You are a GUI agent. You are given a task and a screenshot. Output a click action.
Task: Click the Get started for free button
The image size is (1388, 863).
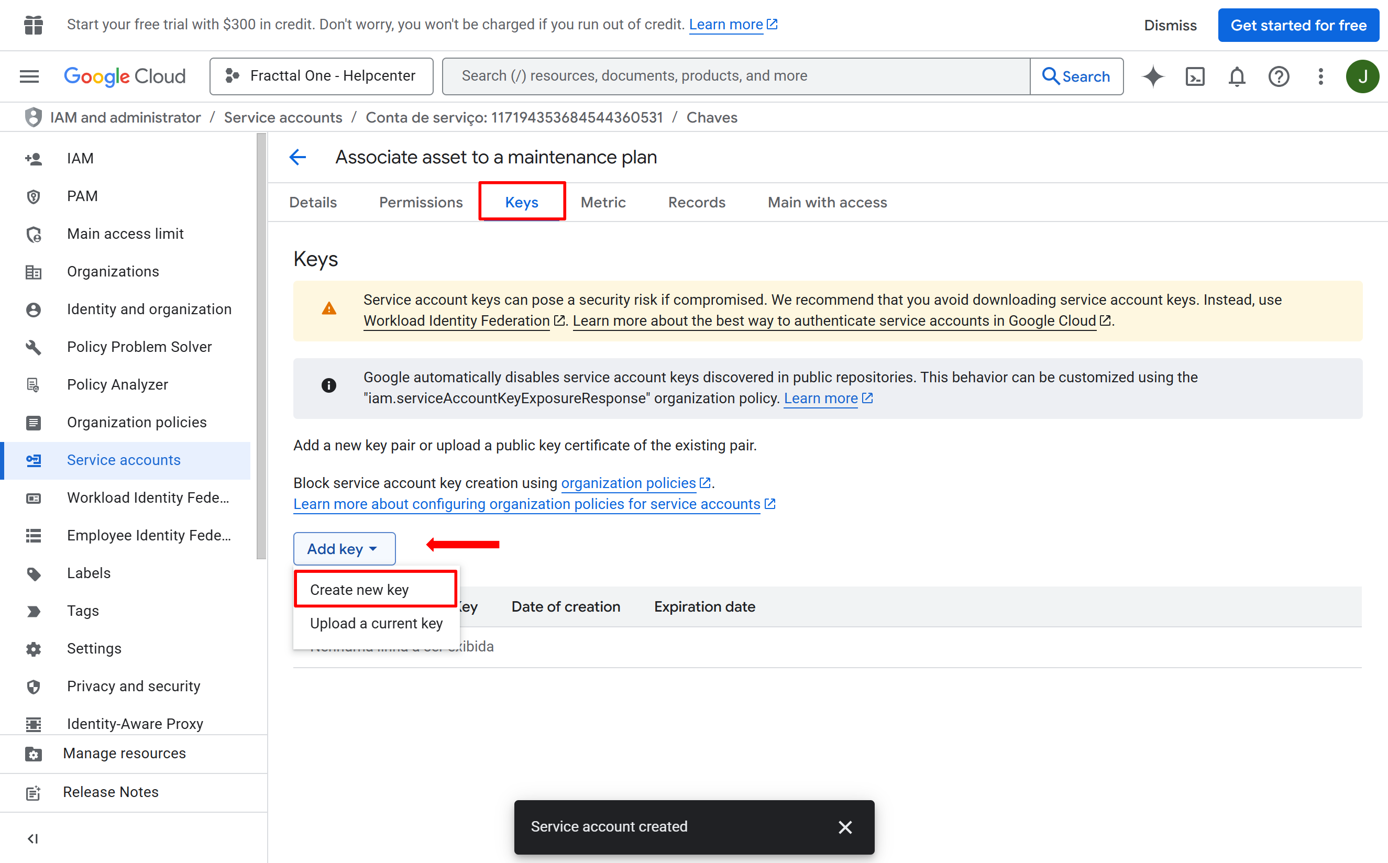(1298, 25)
